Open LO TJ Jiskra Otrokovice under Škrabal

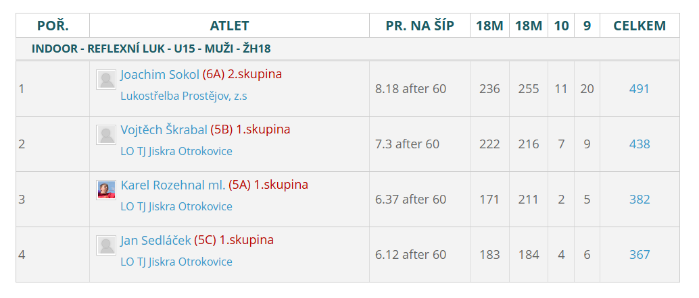pos(176,151)
